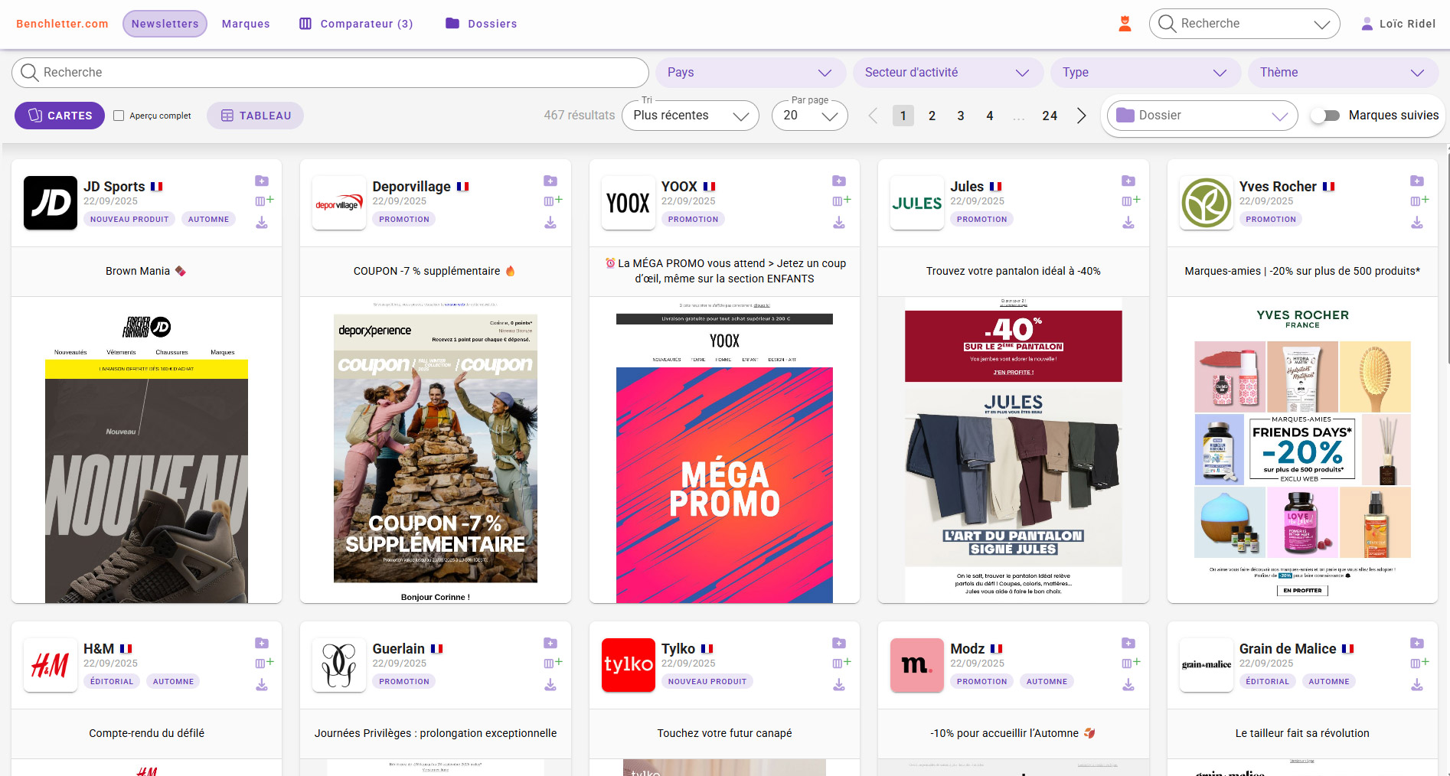Screen dimensions: 1450x776
Task: Add Deporvillage newsletter to comparator
Action: 553,201
